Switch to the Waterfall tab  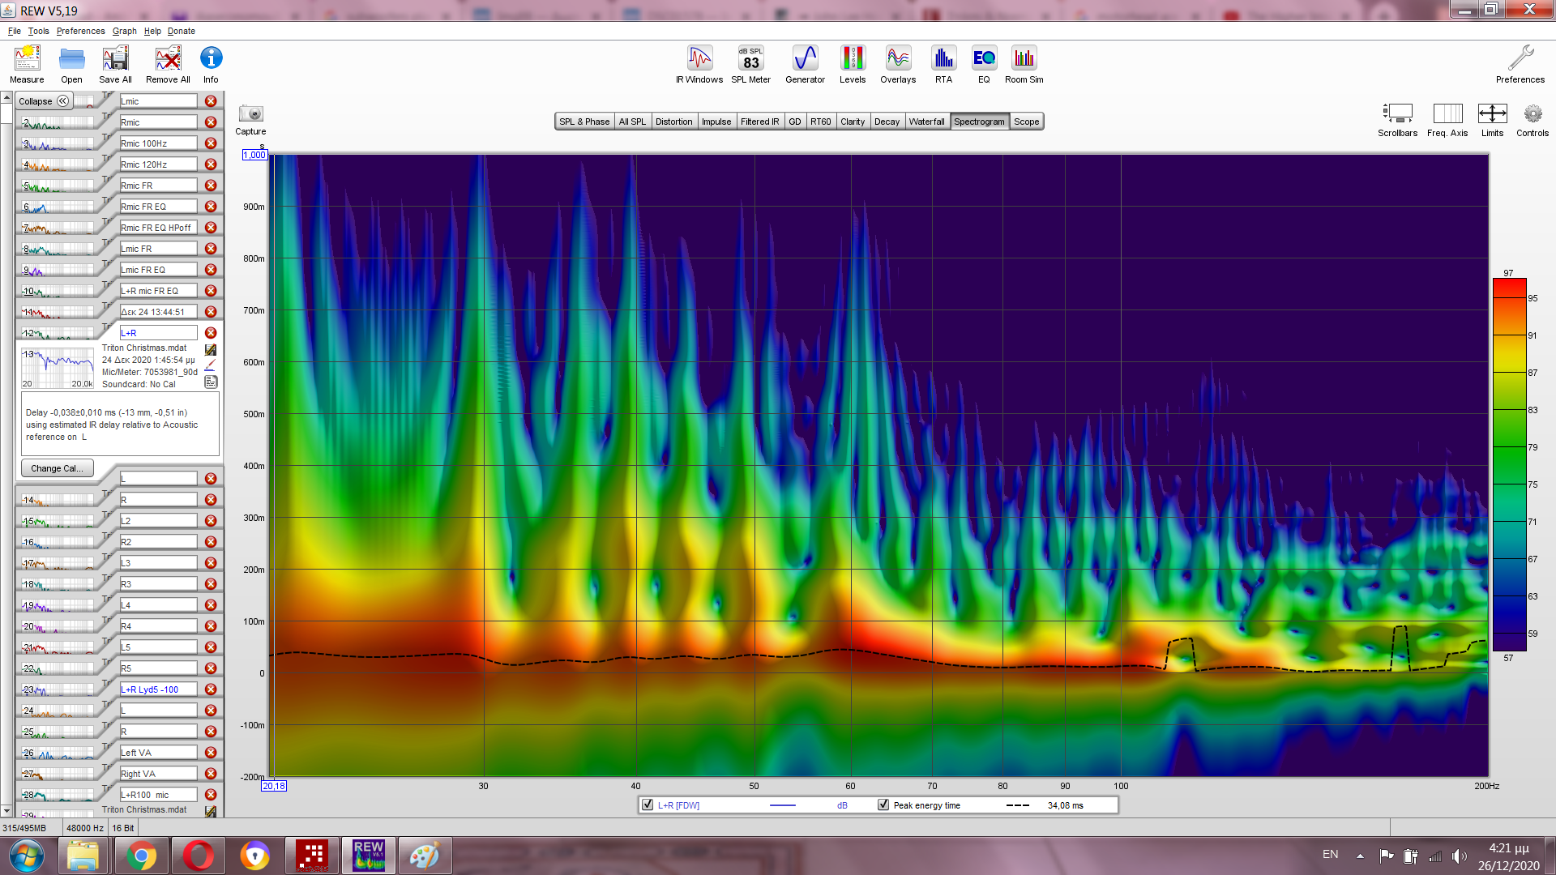click(x=926, y=122)
